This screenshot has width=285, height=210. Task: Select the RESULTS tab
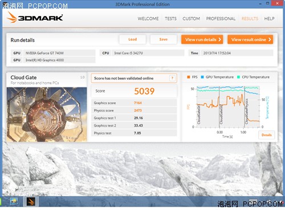(x=250, y=19)
